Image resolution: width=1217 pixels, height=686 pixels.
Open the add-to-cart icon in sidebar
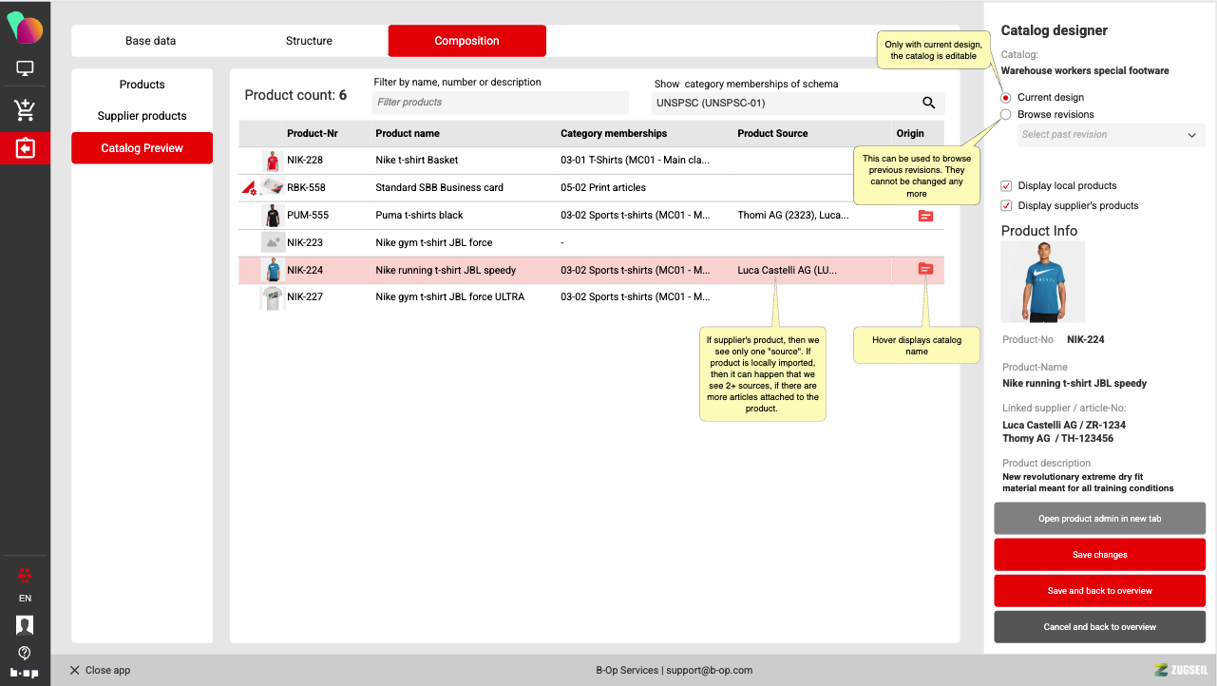click(25, 110)
